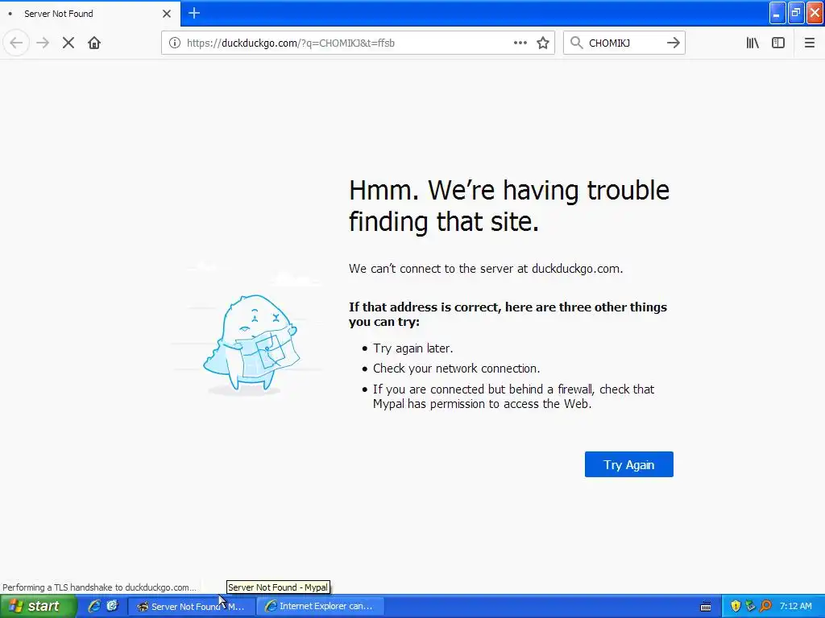The image size is (825, 618).
Task: Click the 7:12 AM system clock
Action: coord(795,606)
